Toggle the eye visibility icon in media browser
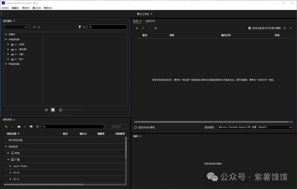297x189 pixels. [x=85, y=27]
